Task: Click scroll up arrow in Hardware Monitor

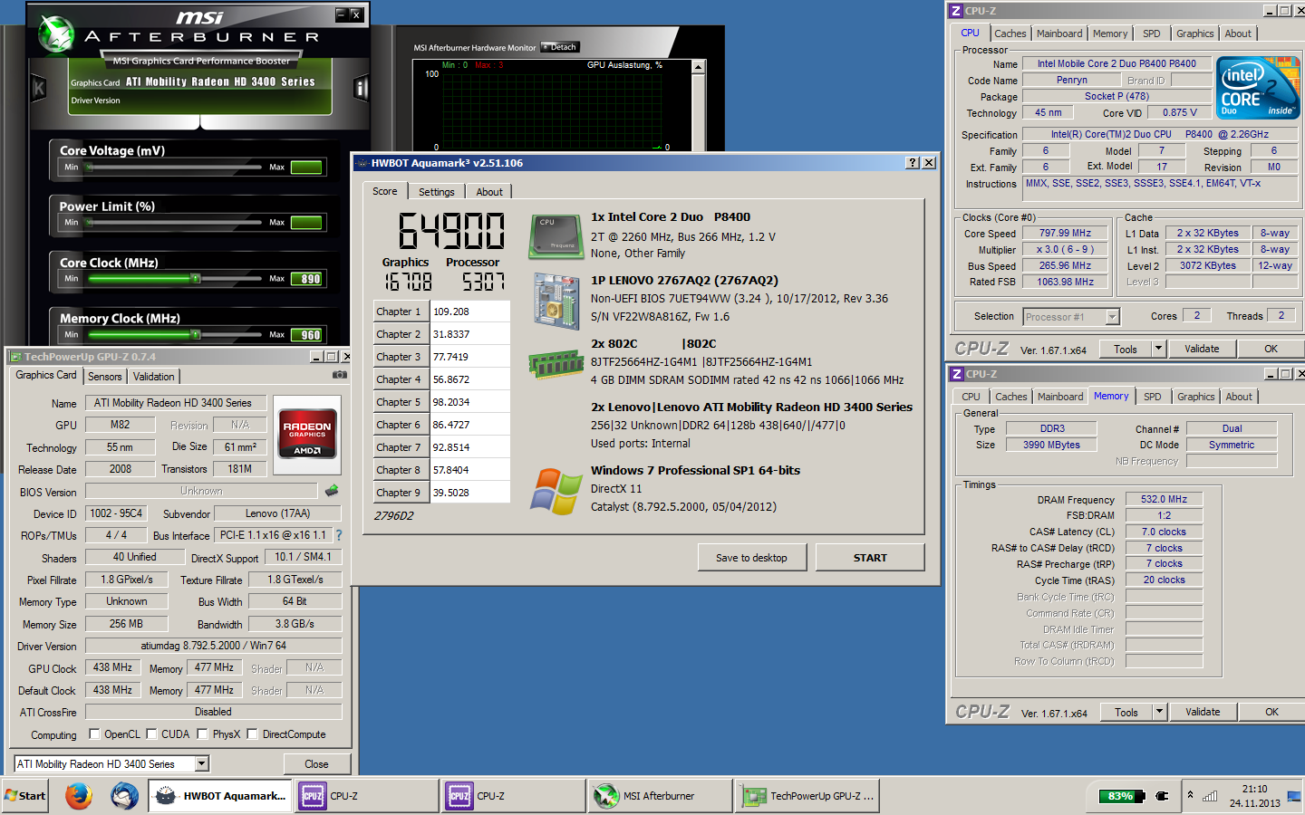Action: tap(698, 67)
